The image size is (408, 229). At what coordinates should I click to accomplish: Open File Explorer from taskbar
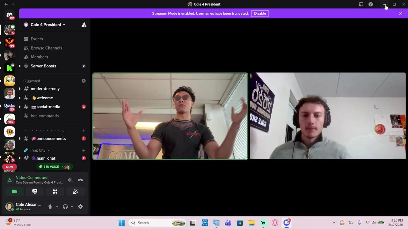coord(251,223)
